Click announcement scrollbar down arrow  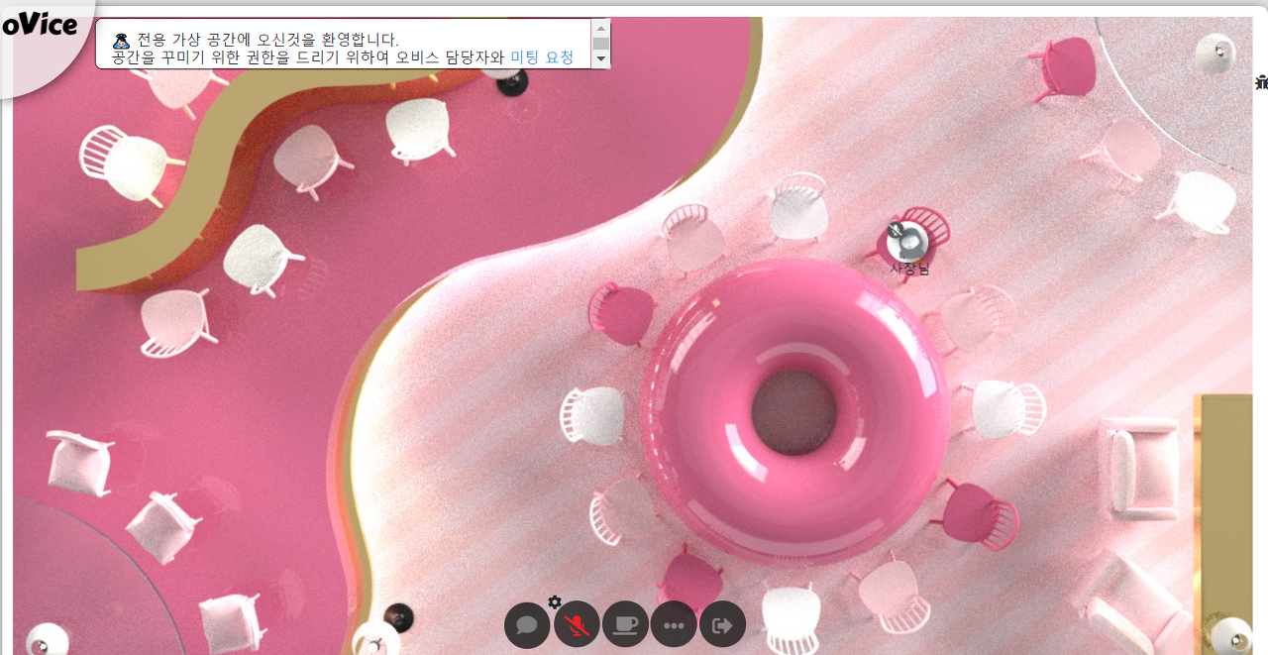(600, 59)
